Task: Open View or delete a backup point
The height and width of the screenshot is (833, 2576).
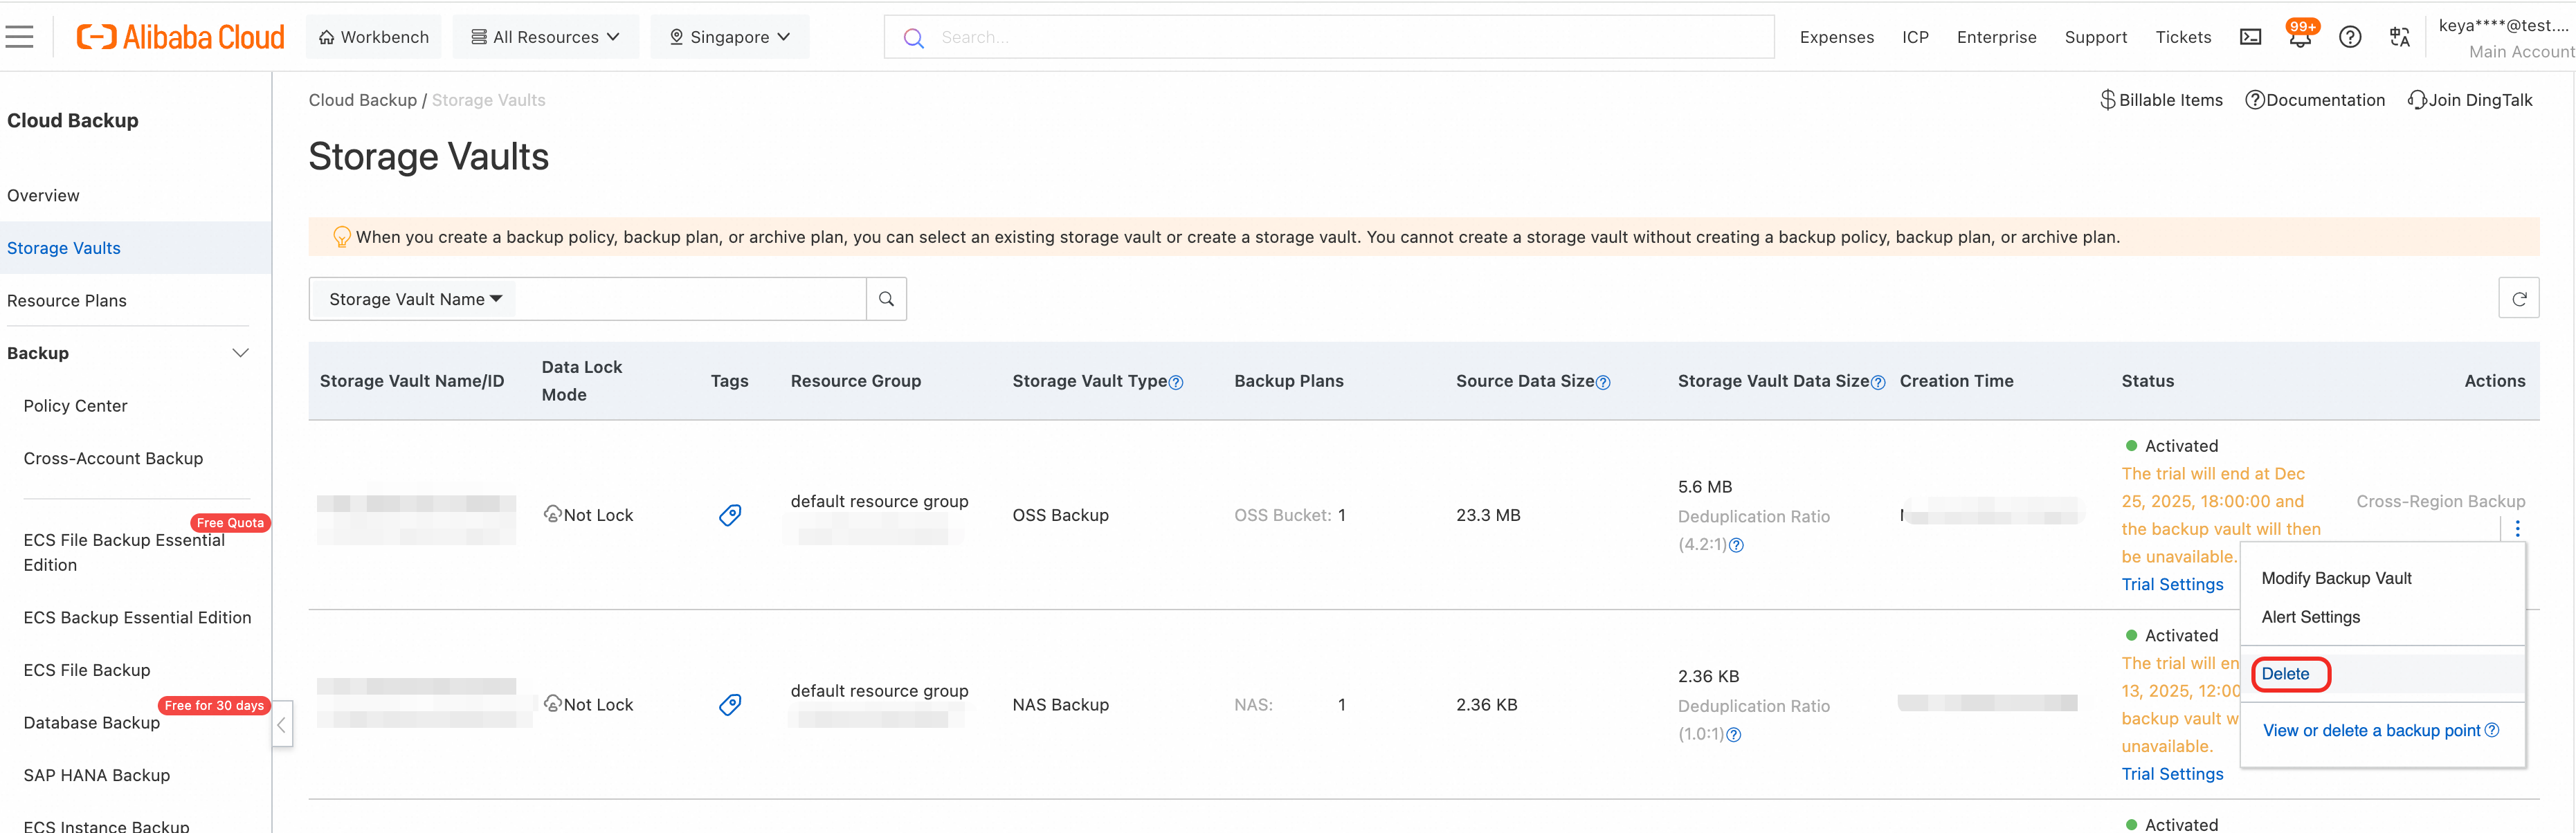Action: [2371, 731]
